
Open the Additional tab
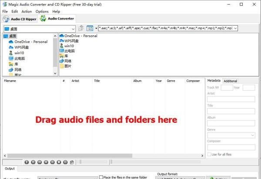click(x=230, y=81)
